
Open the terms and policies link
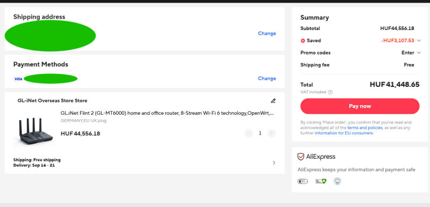[x=365, y=128]
